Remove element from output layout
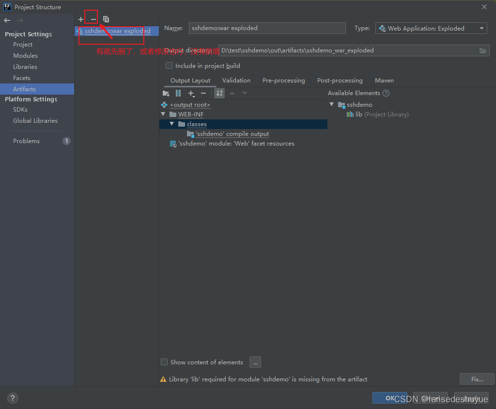Viewport: 496px width, 409px height. [x=203, y=93]
